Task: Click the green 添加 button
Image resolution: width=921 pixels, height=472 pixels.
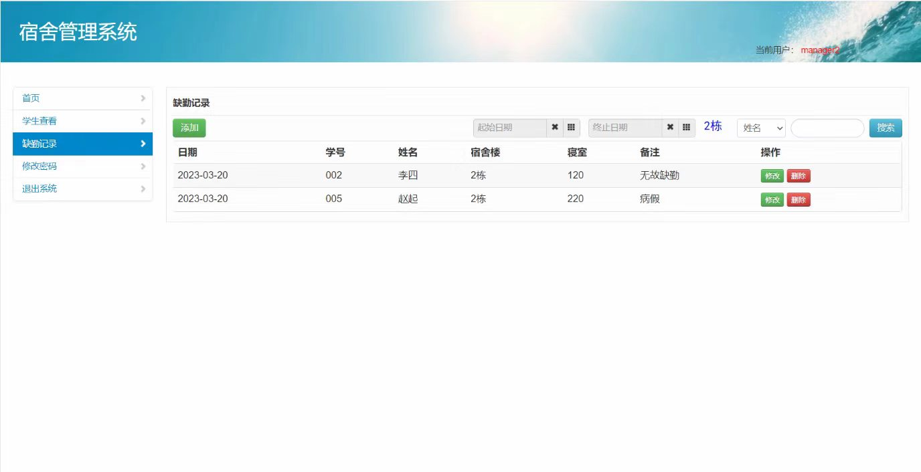Action: [x=189, y=128]
